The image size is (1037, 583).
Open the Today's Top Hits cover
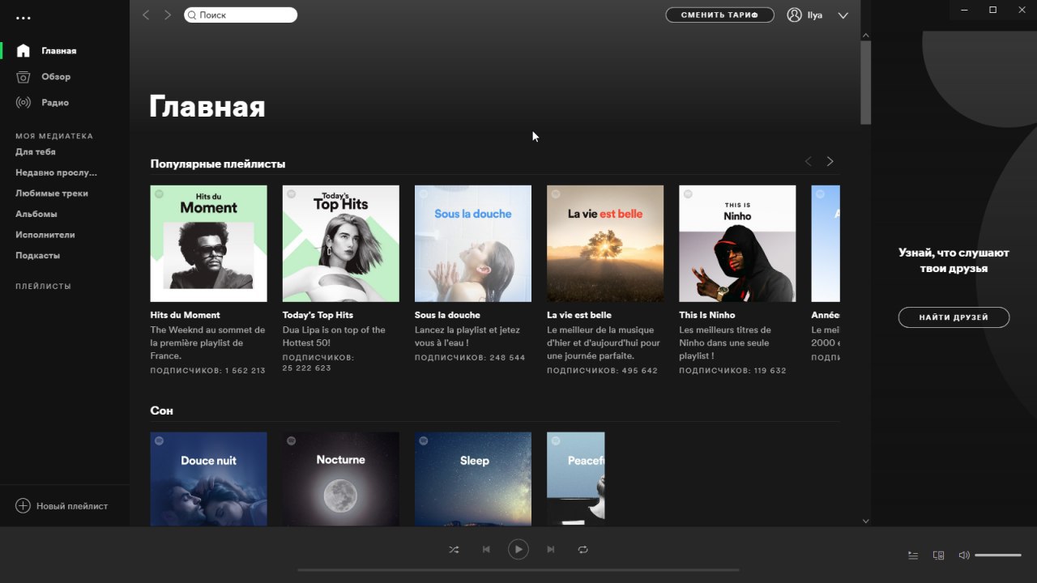pos(341,244)
